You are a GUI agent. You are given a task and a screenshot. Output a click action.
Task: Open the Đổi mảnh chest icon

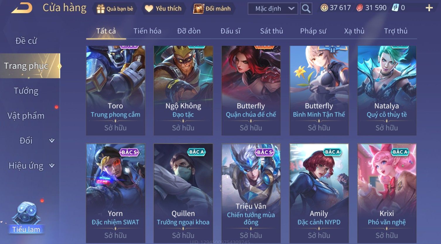[x=198, y=9]
